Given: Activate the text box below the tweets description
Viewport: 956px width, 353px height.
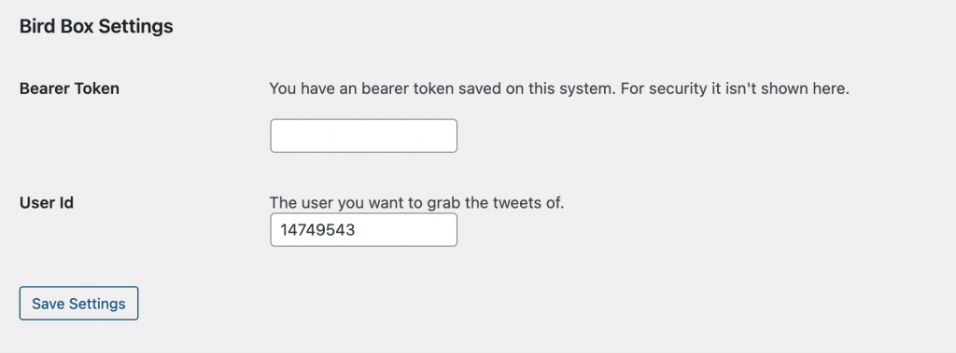Looking at the screenshot, I should [x=363, y=229].
